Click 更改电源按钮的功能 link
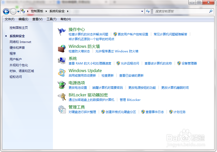 coord(142,88)
